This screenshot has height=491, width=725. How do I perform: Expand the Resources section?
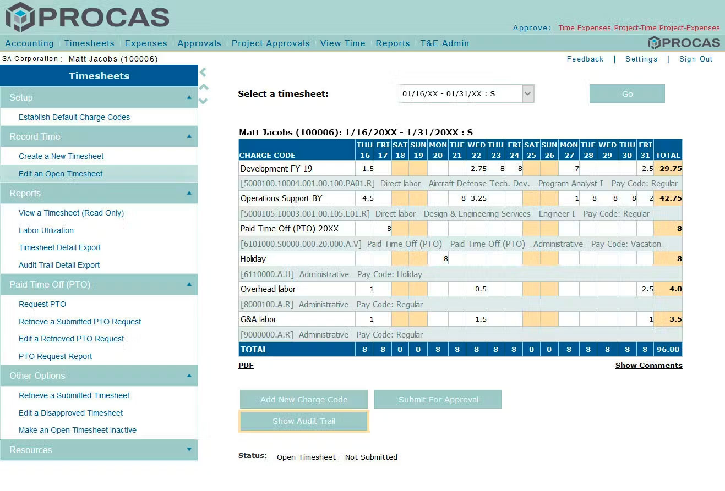coord(189,450)
